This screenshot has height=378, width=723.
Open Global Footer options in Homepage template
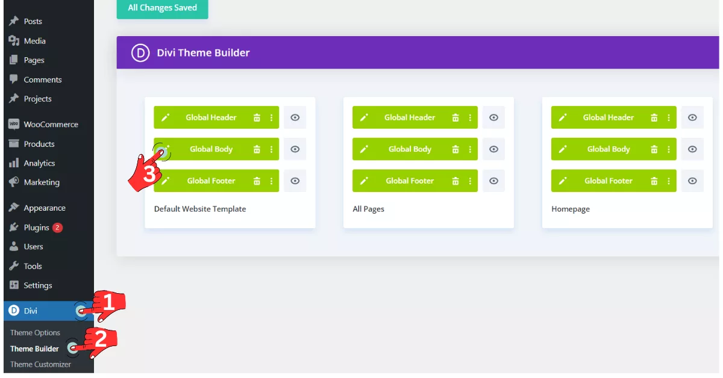(669, 181)
